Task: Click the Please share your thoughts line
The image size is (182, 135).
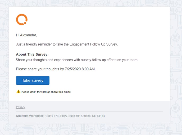Action: 56,69
